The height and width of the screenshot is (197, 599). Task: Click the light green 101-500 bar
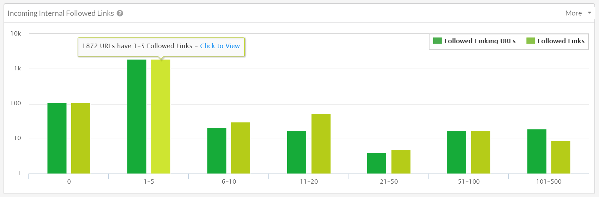pos(561,157)
